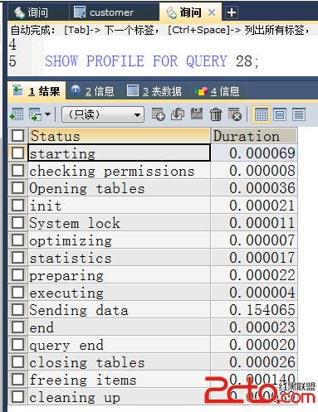The image size is (318, 412).
Task: Select the 'optimizing' status cell
Action: pos(120,240)
